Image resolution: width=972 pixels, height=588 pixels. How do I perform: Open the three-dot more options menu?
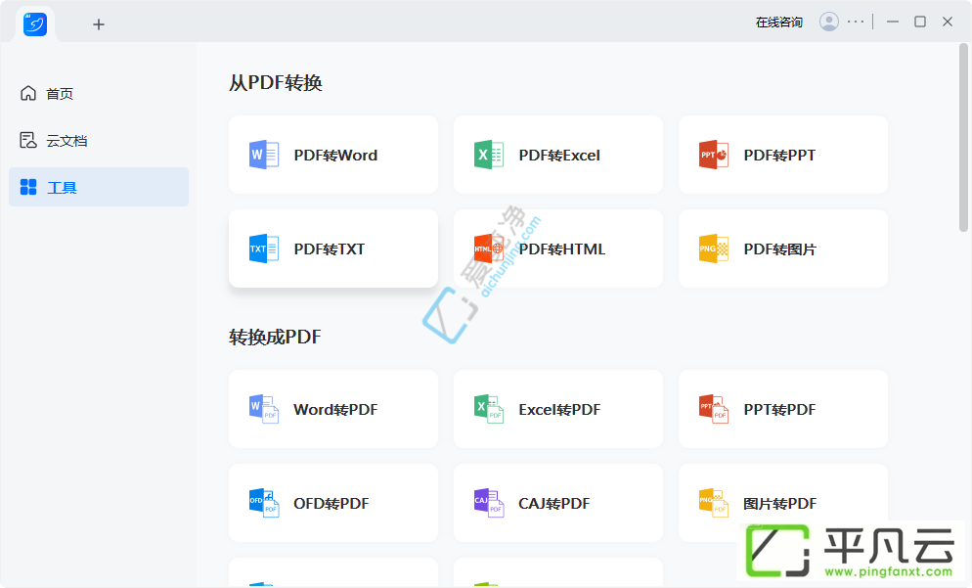pyautogui.click(x=856, y=22)
